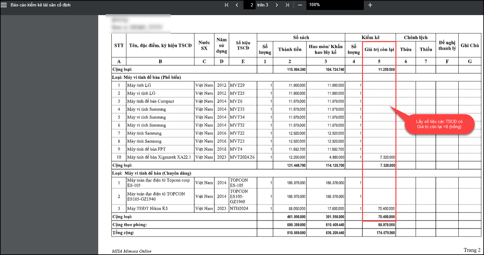
Task: Click the 'Hao mòn/ Khấu hao lũy kế' header
Action: (x=325, y=49)
